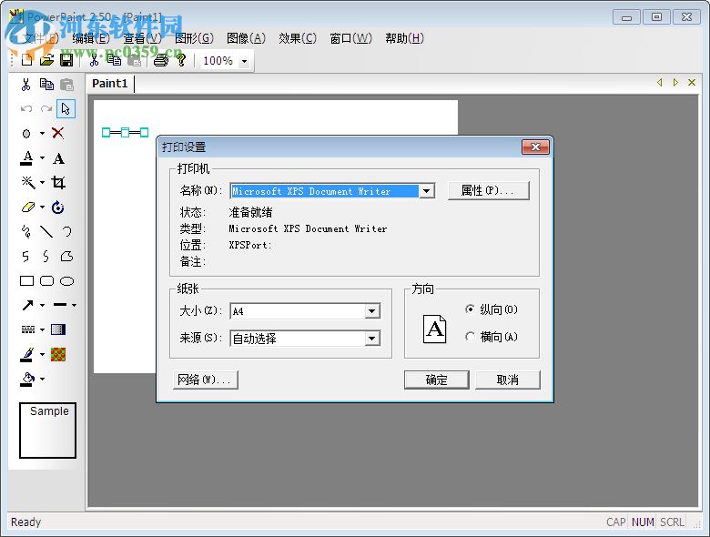Expand the line thickness options arrow
The width and height of the screenshot is (710, 537).
pyautogui.click(x=74, y=305)
